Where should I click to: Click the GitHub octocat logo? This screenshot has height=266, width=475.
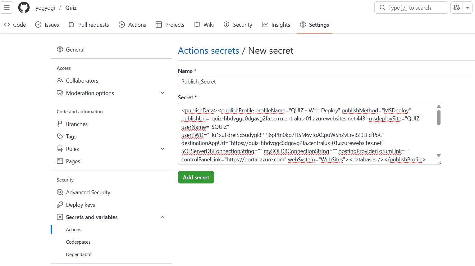(24, 7)
